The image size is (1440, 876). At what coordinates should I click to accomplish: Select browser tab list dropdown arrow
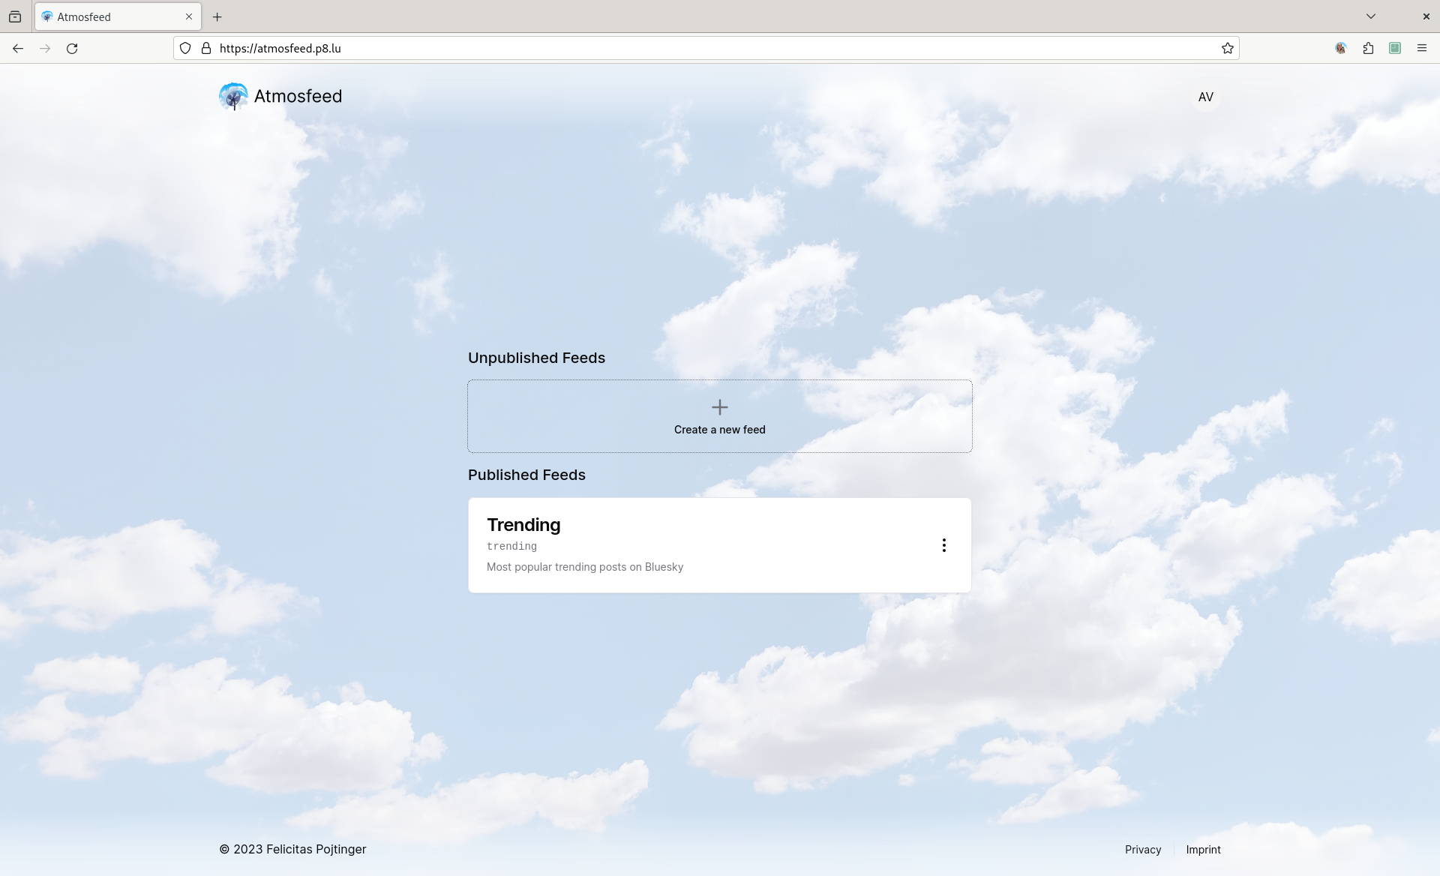click(1370, 16)
